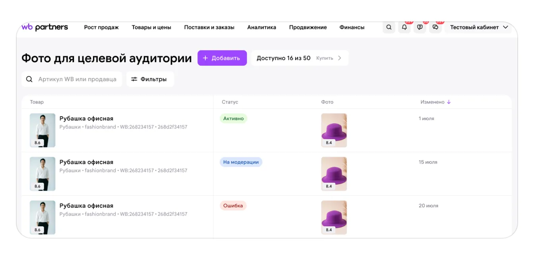Open shirt thumbnail in the На модерации row
This screenshot has width=534, height=260.
pyautogui.click(x=43, y=174)
